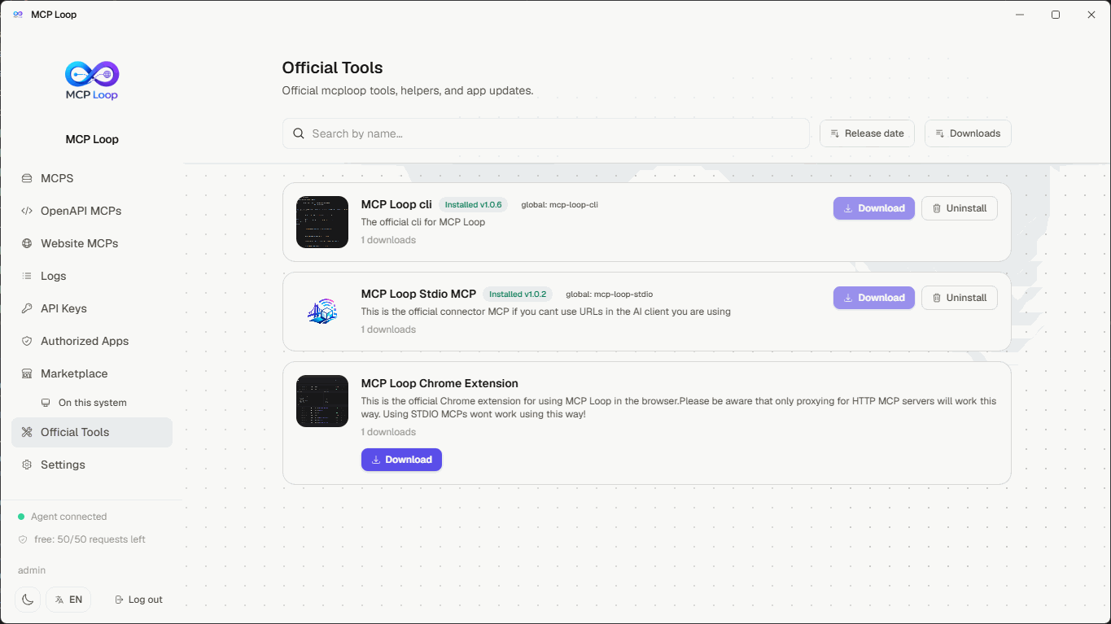
Task: Open Authorized Apps section
Action: (x=92, y=341)
